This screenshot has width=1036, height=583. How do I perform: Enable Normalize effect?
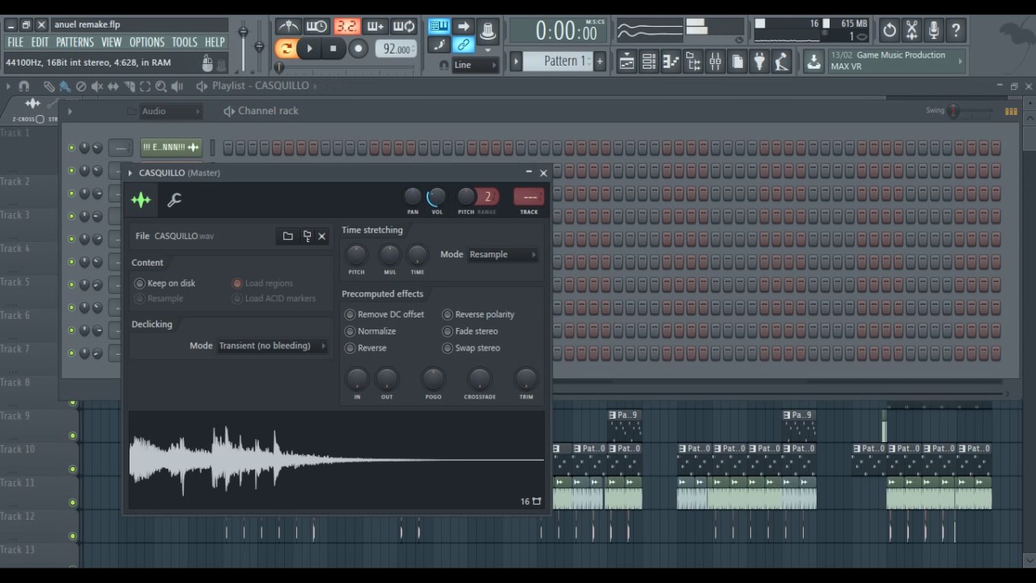coord(371,331)
